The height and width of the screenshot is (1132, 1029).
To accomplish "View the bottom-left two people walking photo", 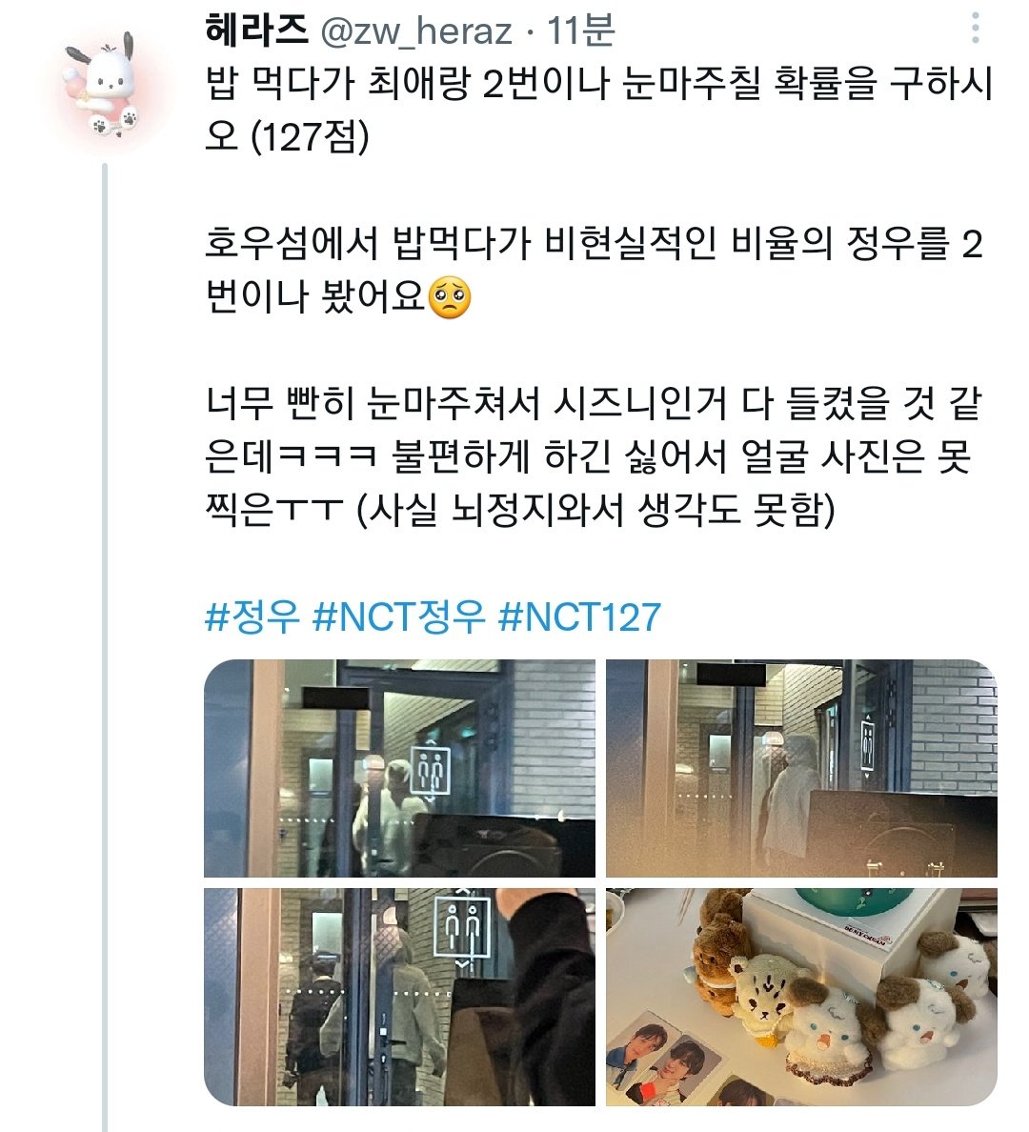I will click(x=399, y=997).
